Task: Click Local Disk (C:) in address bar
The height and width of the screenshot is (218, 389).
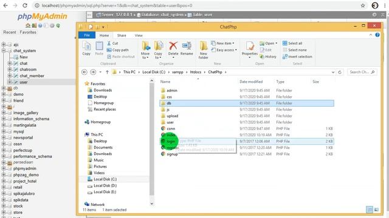Action: pyautogui.click(x=154, y=72)
